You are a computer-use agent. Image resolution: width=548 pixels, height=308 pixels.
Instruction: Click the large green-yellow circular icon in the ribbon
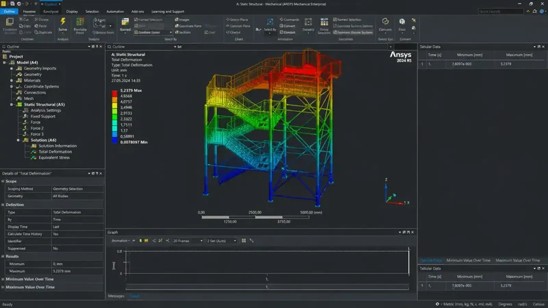pyautogui.click(x=385, y=22)
